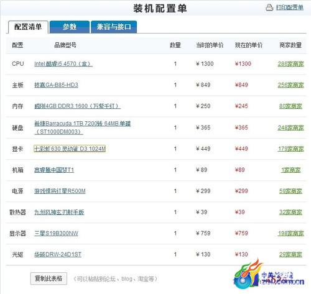Click the 显示器 row label

coord(17,233)
